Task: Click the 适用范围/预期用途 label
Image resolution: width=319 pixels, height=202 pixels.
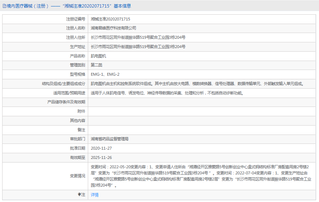Action: pyautogui.click(x=69, y=93)
